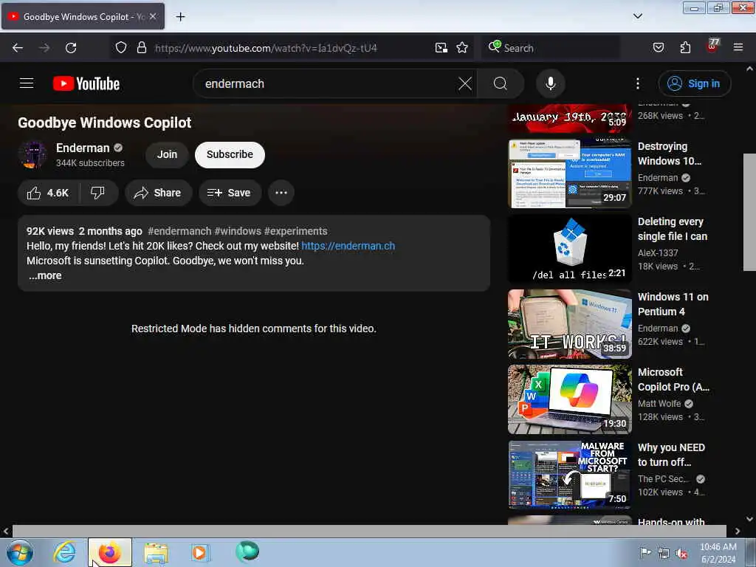Open the Windows 11 on Pentium 4 thumbnail
Viewport: 756px width, 567px height.
pyautogui.click(x=570, y=324)
